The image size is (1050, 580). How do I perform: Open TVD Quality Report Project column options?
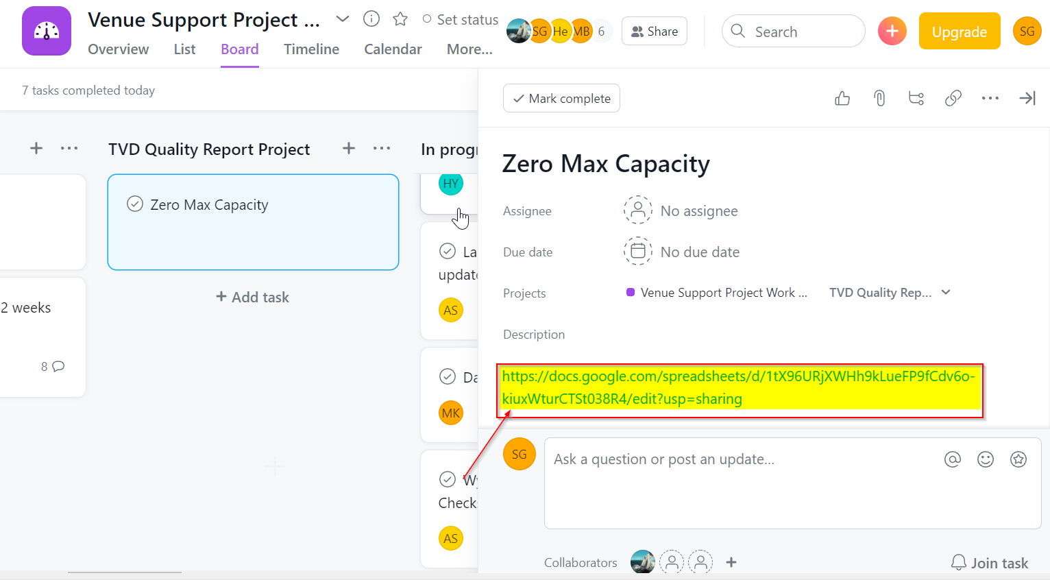click(x=382, y=148)
